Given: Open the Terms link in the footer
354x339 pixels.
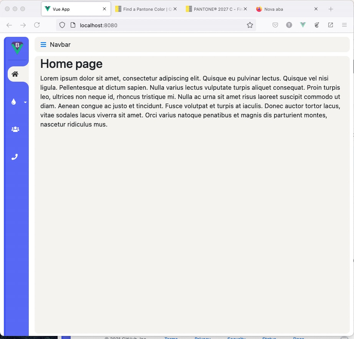Looking at the screenshot, I should coord(171,338).
